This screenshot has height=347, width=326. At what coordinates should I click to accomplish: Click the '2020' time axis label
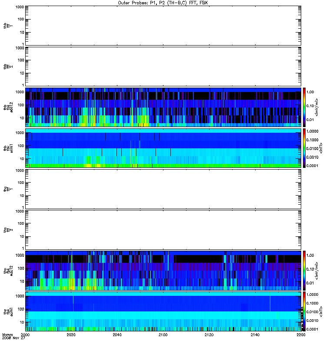pos(71,334)
